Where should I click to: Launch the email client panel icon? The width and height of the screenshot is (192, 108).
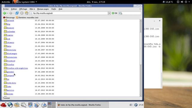(x=17, y=105)
